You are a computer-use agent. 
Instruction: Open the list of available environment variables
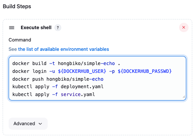(x=63, y=49)
